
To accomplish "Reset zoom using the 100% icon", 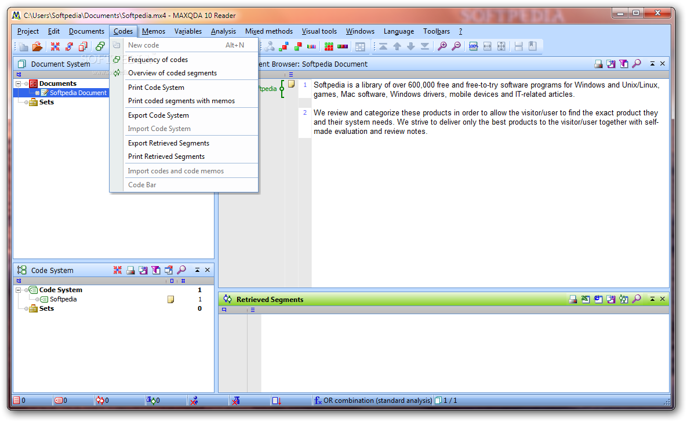I will pos(474,46).
